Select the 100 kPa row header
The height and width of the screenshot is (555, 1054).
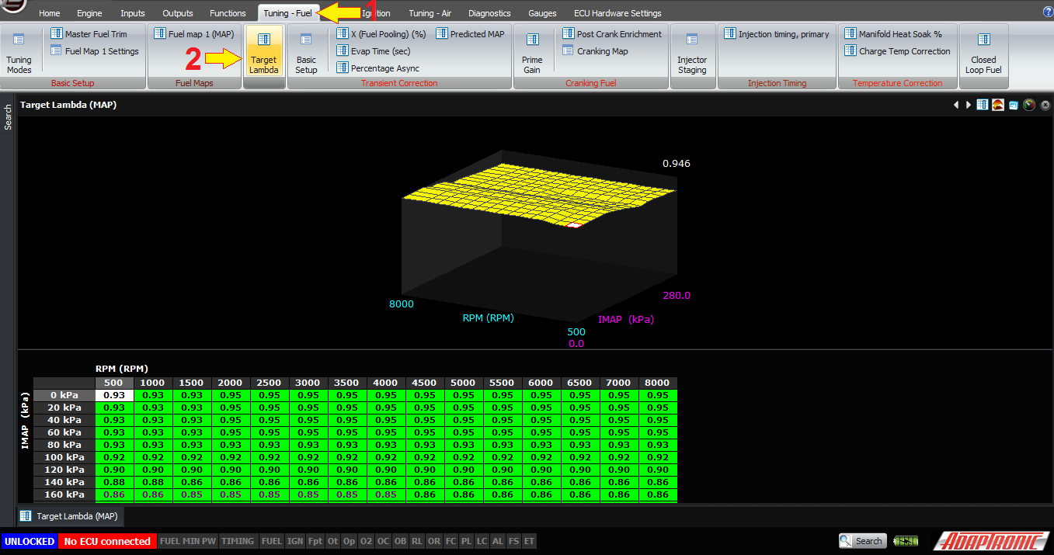point(64,457)
